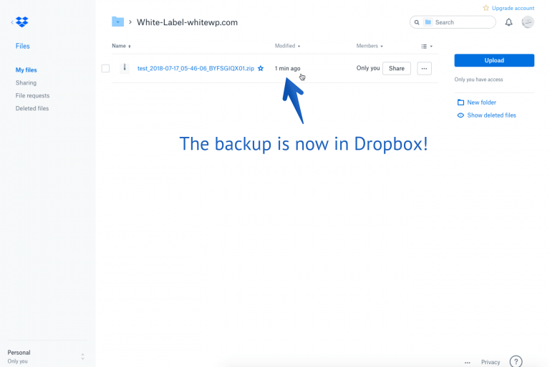550x367 pixels.
Task: Open the notifications bell
Action: (508, 22)
